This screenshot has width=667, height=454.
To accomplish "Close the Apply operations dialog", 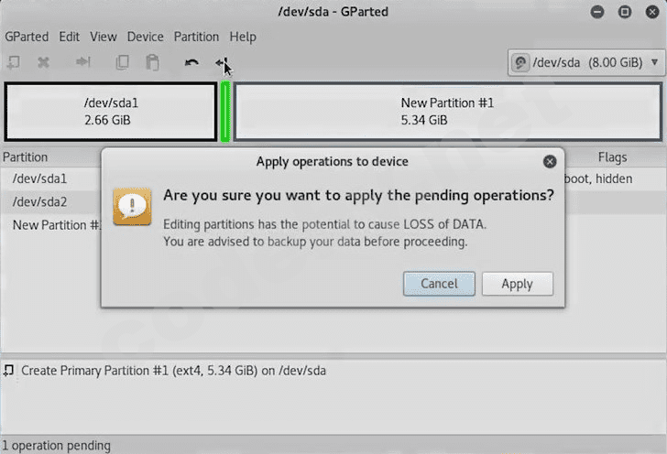I will (550, 161).
